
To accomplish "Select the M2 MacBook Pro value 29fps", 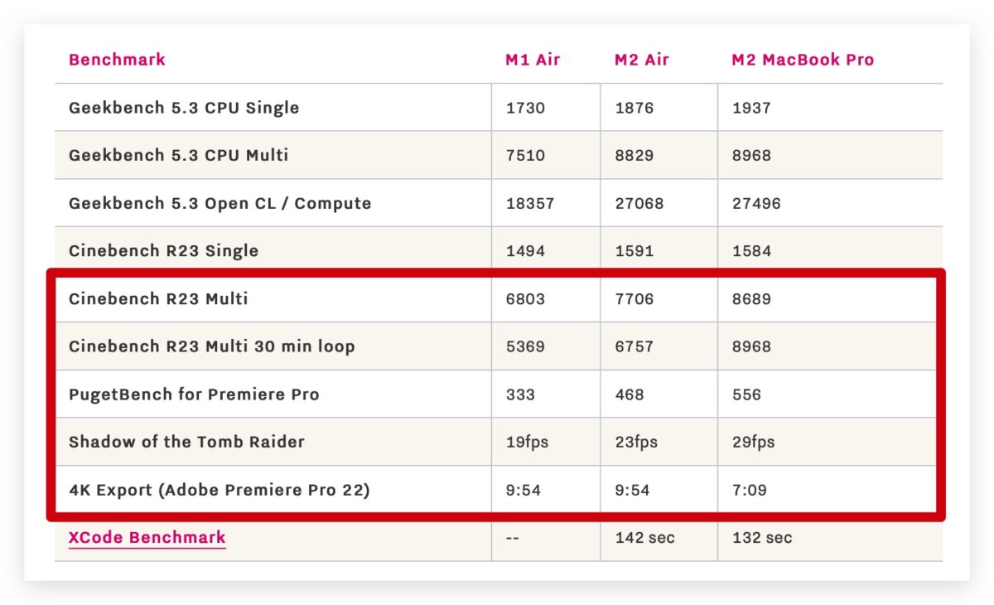I will coord(753,442).
